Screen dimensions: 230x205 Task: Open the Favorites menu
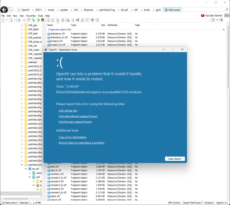pos(31,16)
